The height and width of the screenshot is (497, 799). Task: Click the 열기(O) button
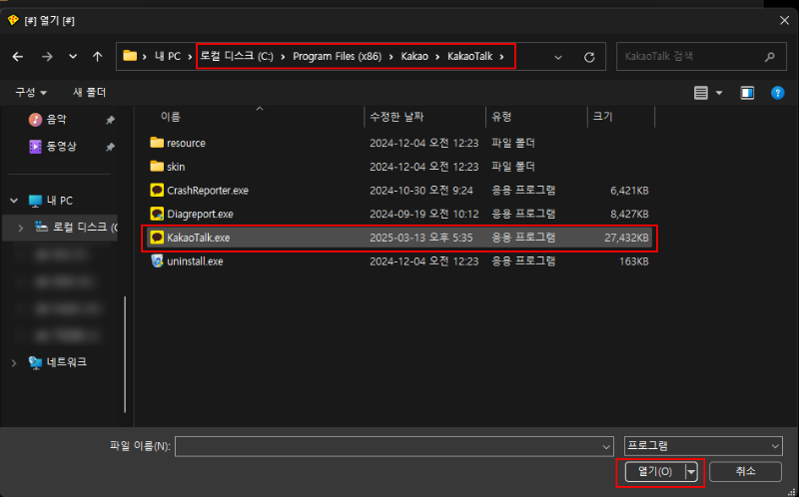tap(655, 472)
